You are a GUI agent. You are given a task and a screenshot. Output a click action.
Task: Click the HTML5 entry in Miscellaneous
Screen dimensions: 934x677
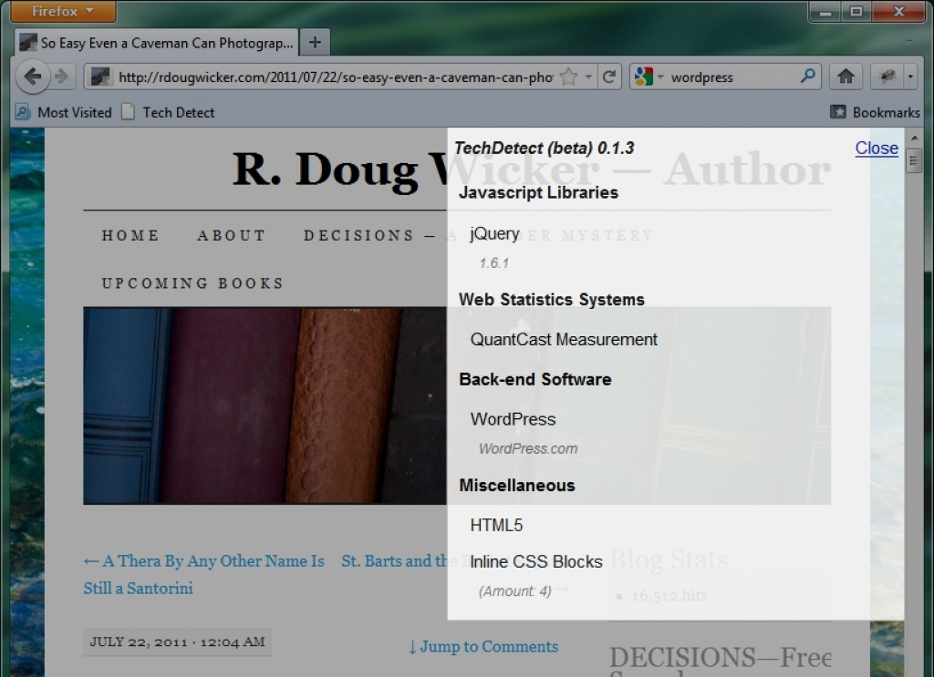[496, 526]
